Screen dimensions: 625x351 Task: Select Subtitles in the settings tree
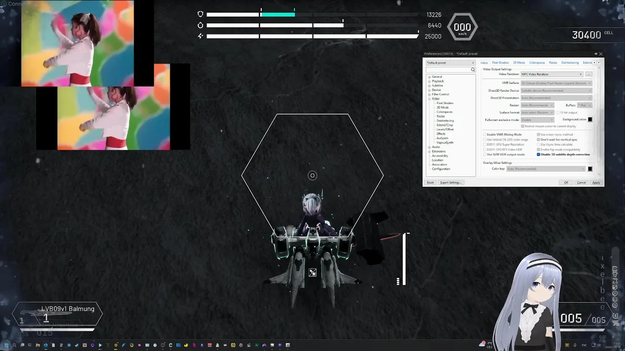(x=437, y=85)
